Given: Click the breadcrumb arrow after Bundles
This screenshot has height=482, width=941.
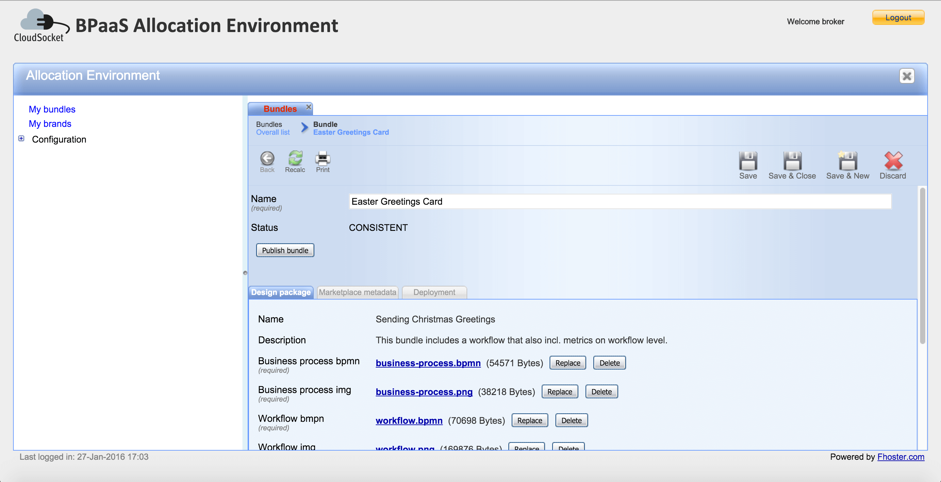Looking at the screenshot, I should pyautogui.click(x=304, y=128).
